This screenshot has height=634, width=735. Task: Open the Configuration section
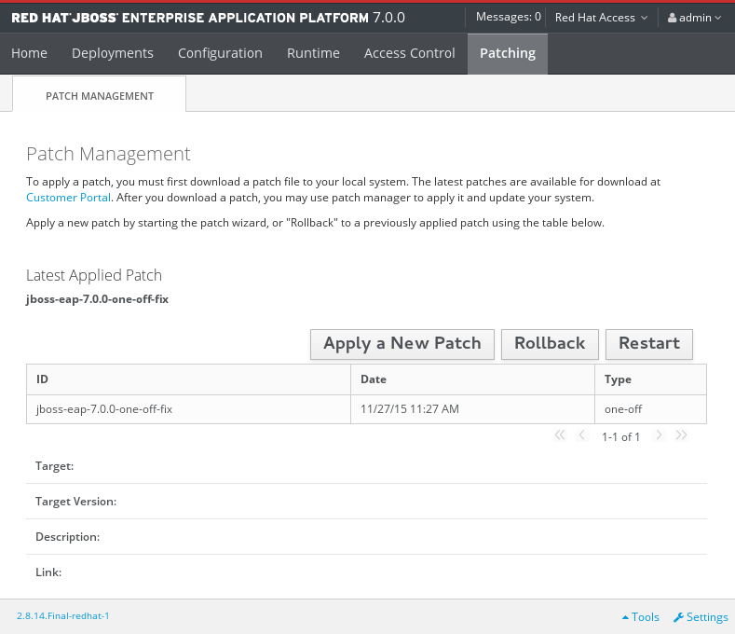(x=220, y=53)
